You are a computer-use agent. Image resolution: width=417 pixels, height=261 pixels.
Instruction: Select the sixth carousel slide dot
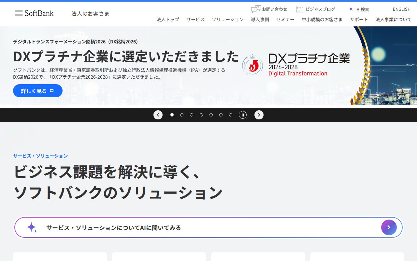click(221, 115)
